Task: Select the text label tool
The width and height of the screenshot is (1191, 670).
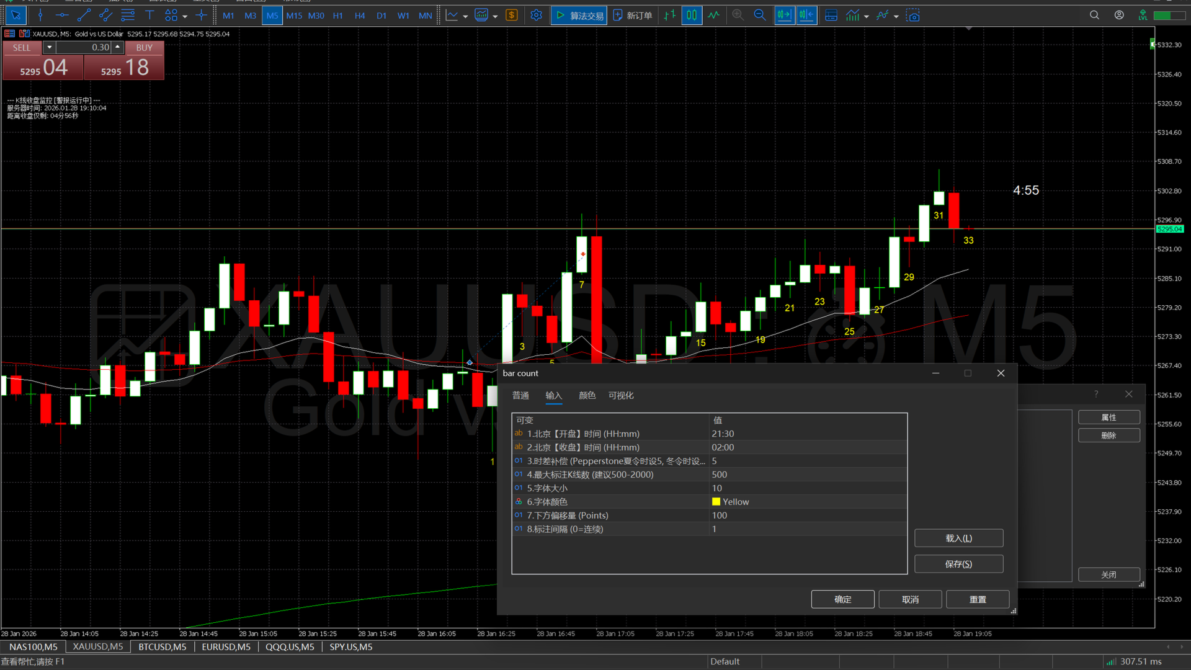Action: (x=149, y=16)
